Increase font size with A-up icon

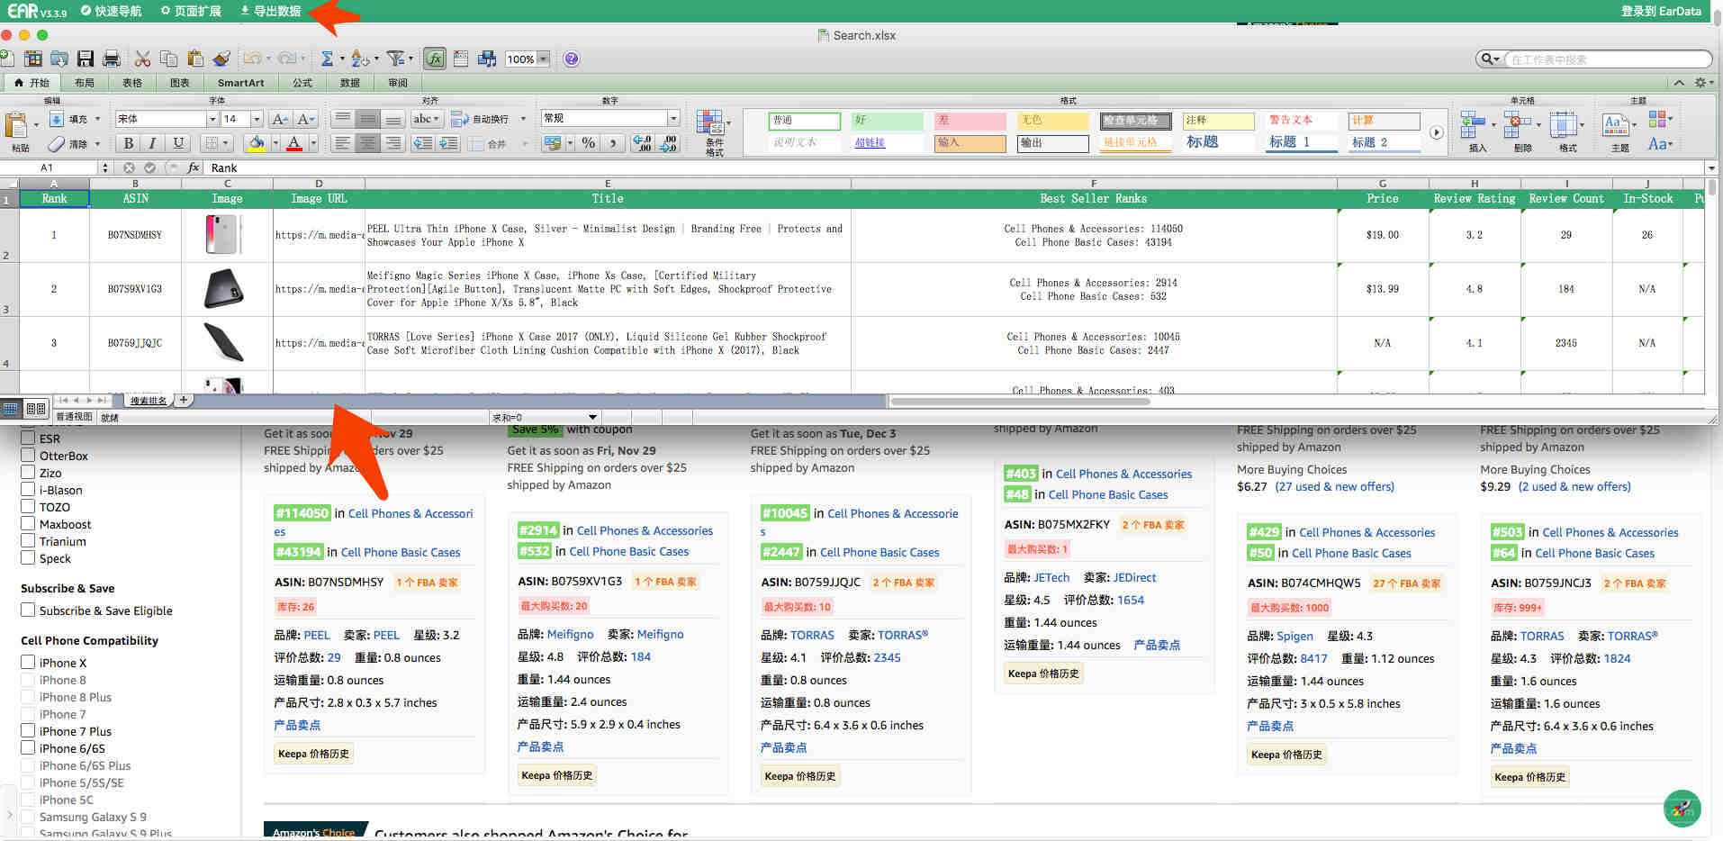pyautogui.click(x=280, y=119)
